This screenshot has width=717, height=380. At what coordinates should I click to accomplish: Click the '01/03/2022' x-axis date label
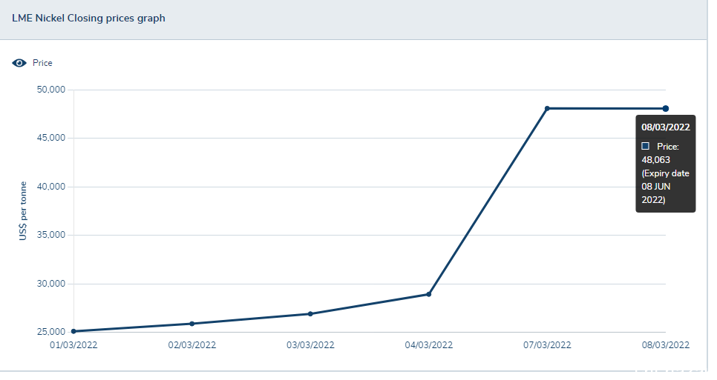coord(73,345)
